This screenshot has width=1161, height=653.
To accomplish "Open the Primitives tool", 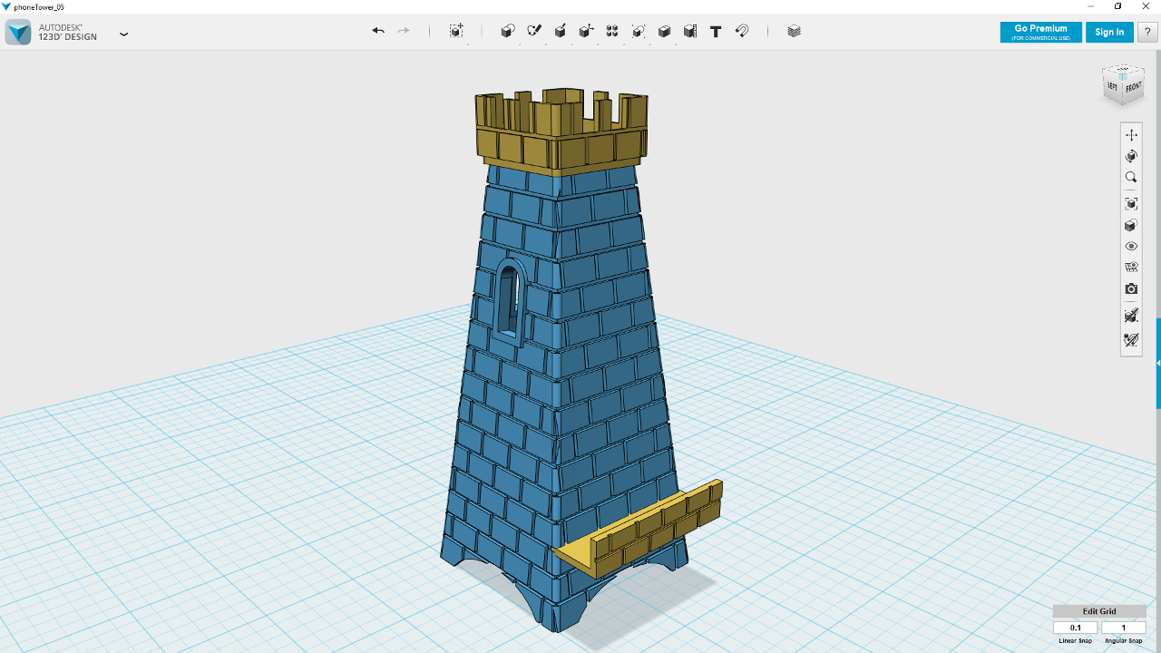I will pos(508,31).
